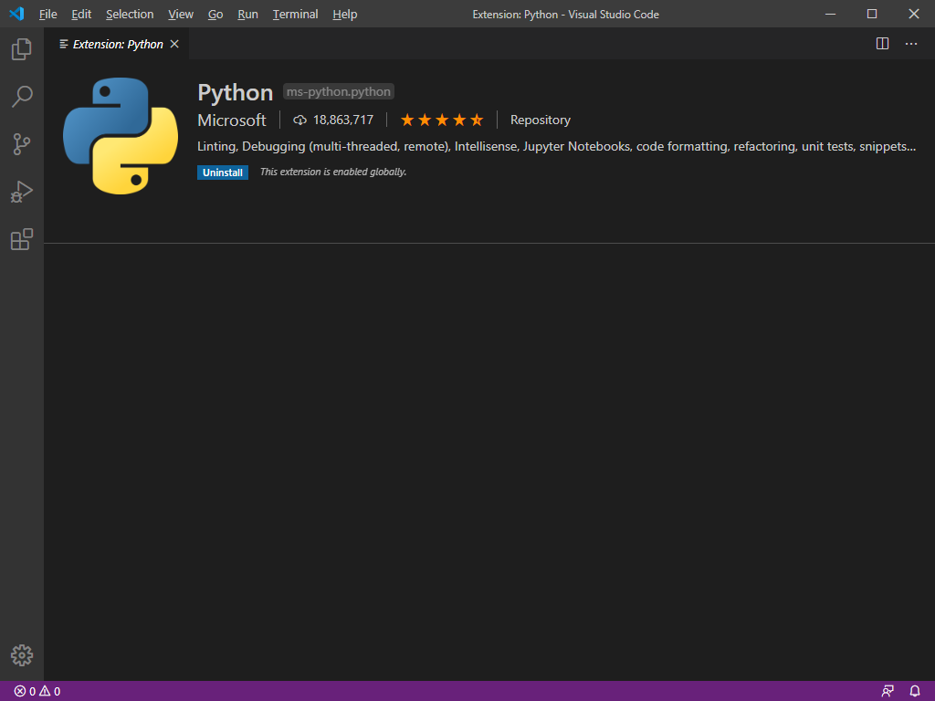The height and width of the screenshot is (701, 935).
Task: Open the File menu
Action: click(47, 15)
